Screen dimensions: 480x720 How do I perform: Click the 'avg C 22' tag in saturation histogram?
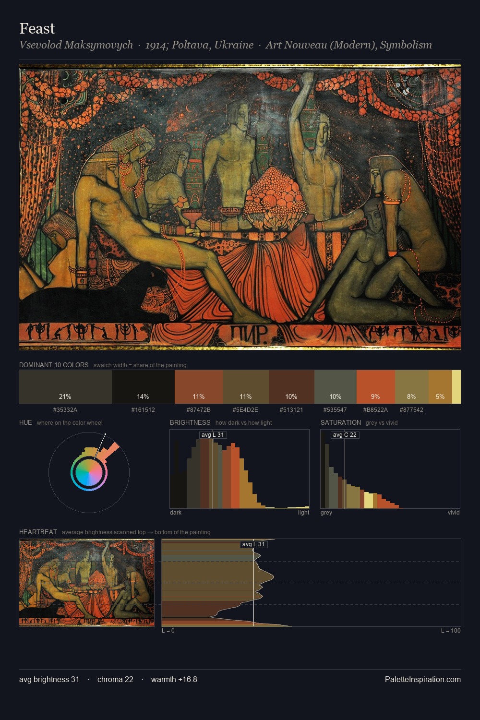pyautogui.click(x=345, y=435)
